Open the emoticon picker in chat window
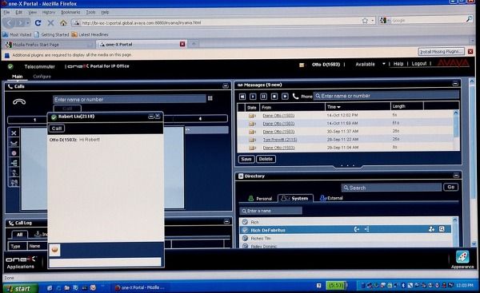Viewport: 480px width, 293px height. click(x=54, y=250)
